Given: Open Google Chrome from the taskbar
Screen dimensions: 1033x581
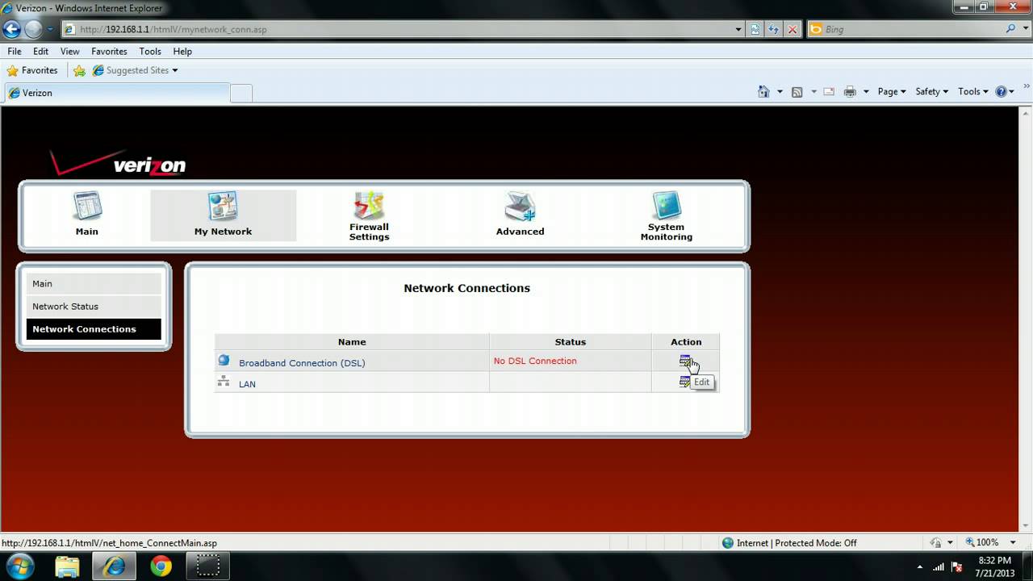Looking at the screenshot, I should click(x=161, y=566).
